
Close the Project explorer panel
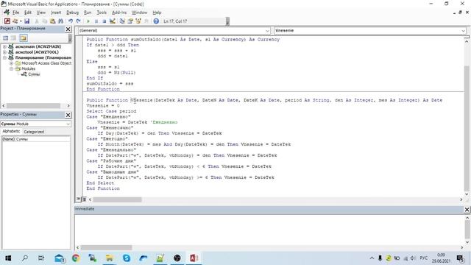(x=68, y=29)
